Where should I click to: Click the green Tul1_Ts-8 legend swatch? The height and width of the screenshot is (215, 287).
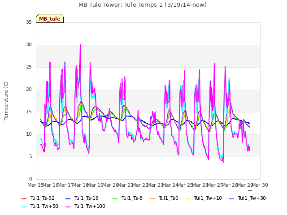[x=115, y=198]
